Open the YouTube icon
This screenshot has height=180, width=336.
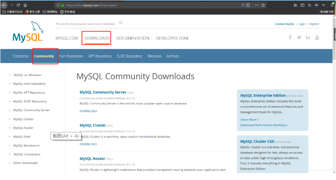tap(317, 37)
